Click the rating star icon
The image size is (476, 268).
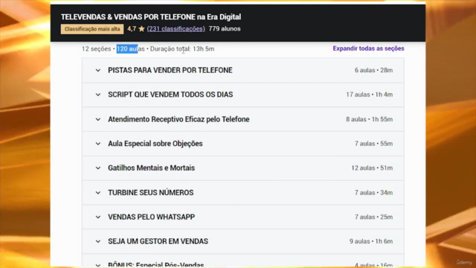click(x=141, y=29)
